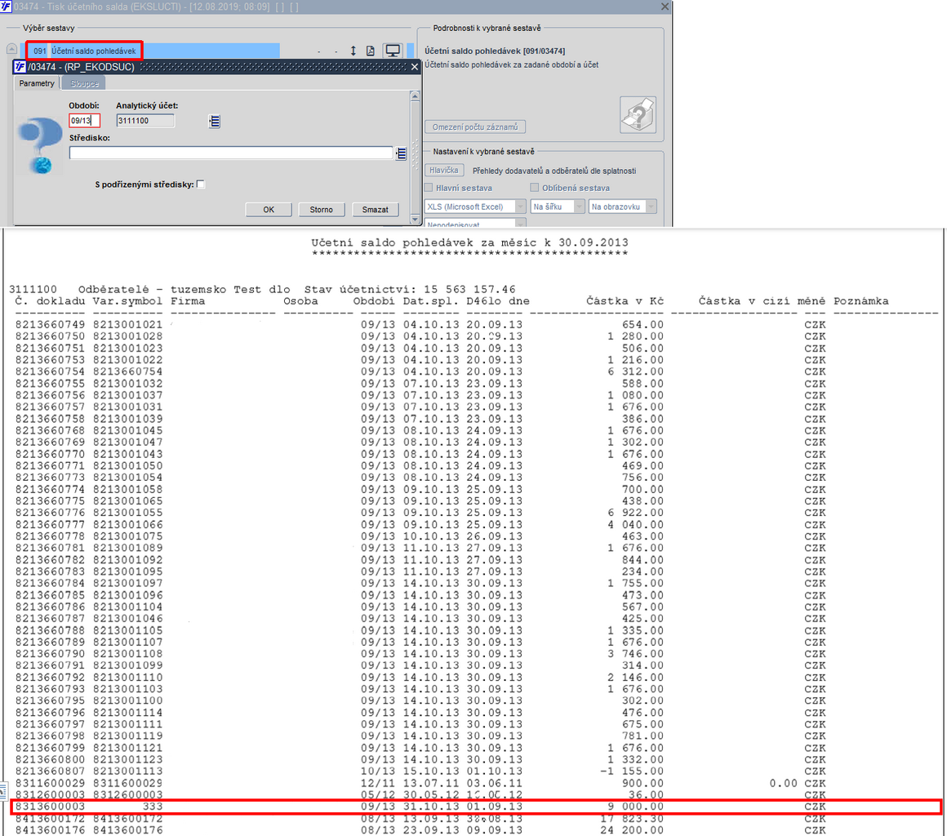The image size is (947, 836).
Task: Click the app logo in the main window title bar
Action: 6,7
